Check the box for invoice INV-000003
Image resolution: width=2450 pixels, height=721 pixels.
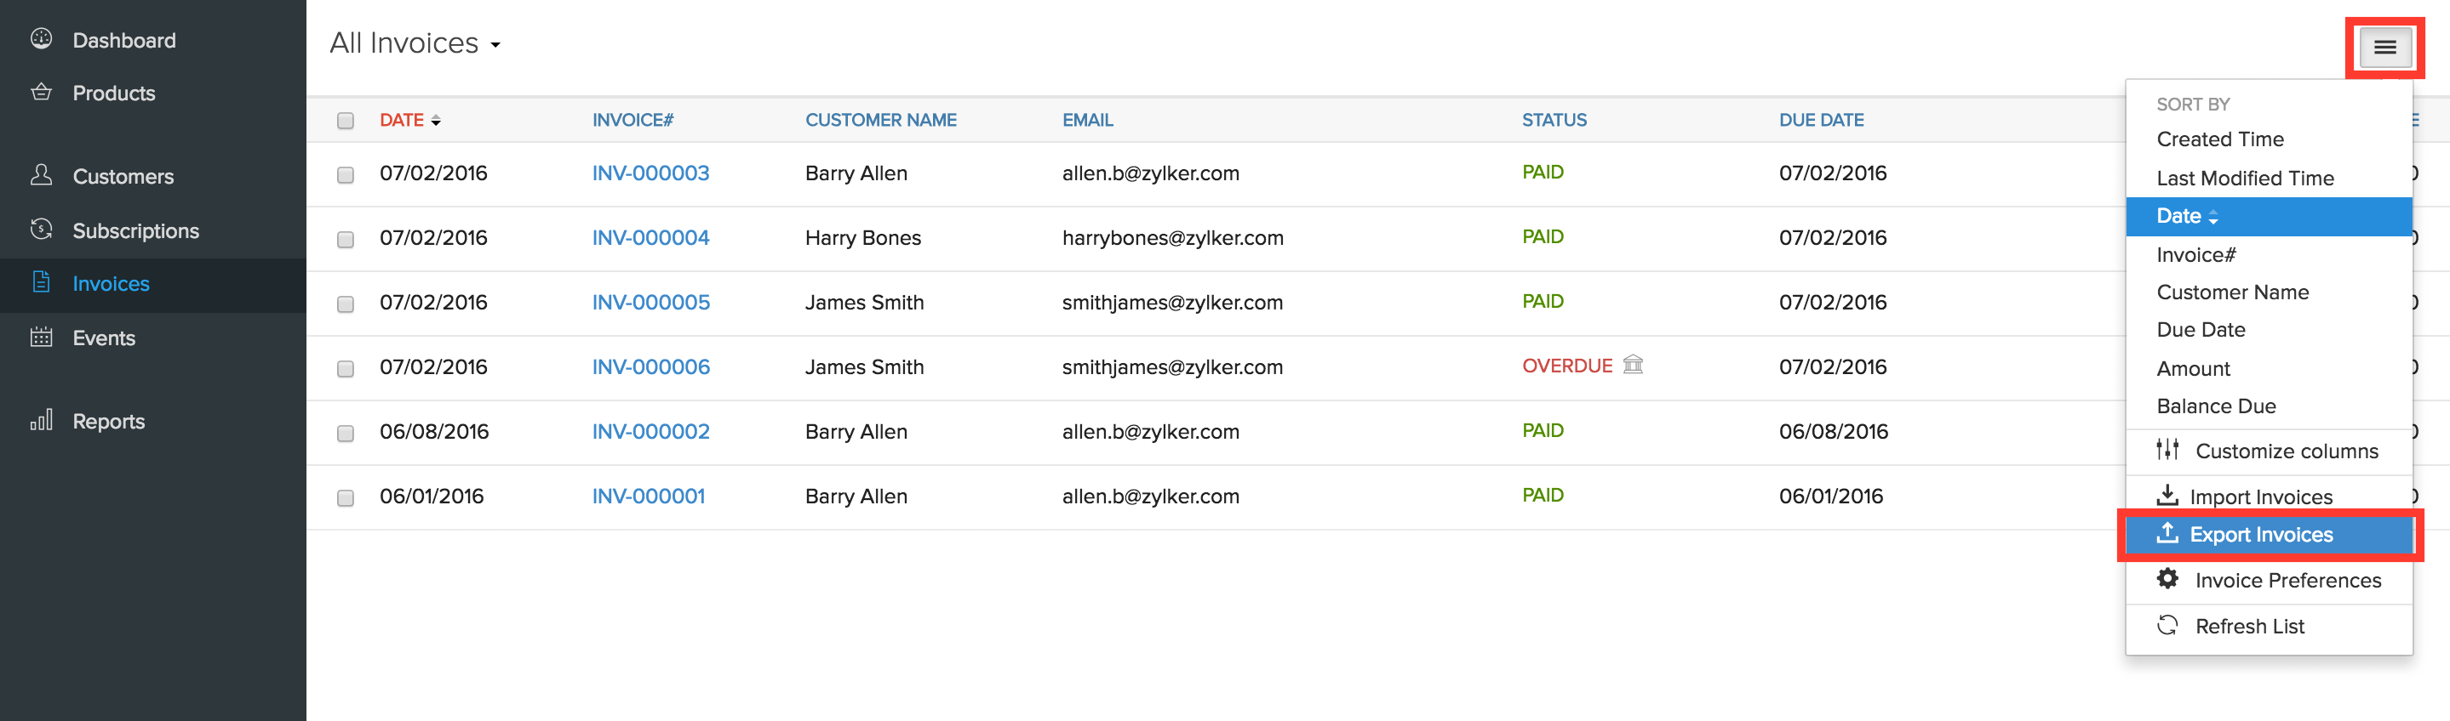[346, 175]
